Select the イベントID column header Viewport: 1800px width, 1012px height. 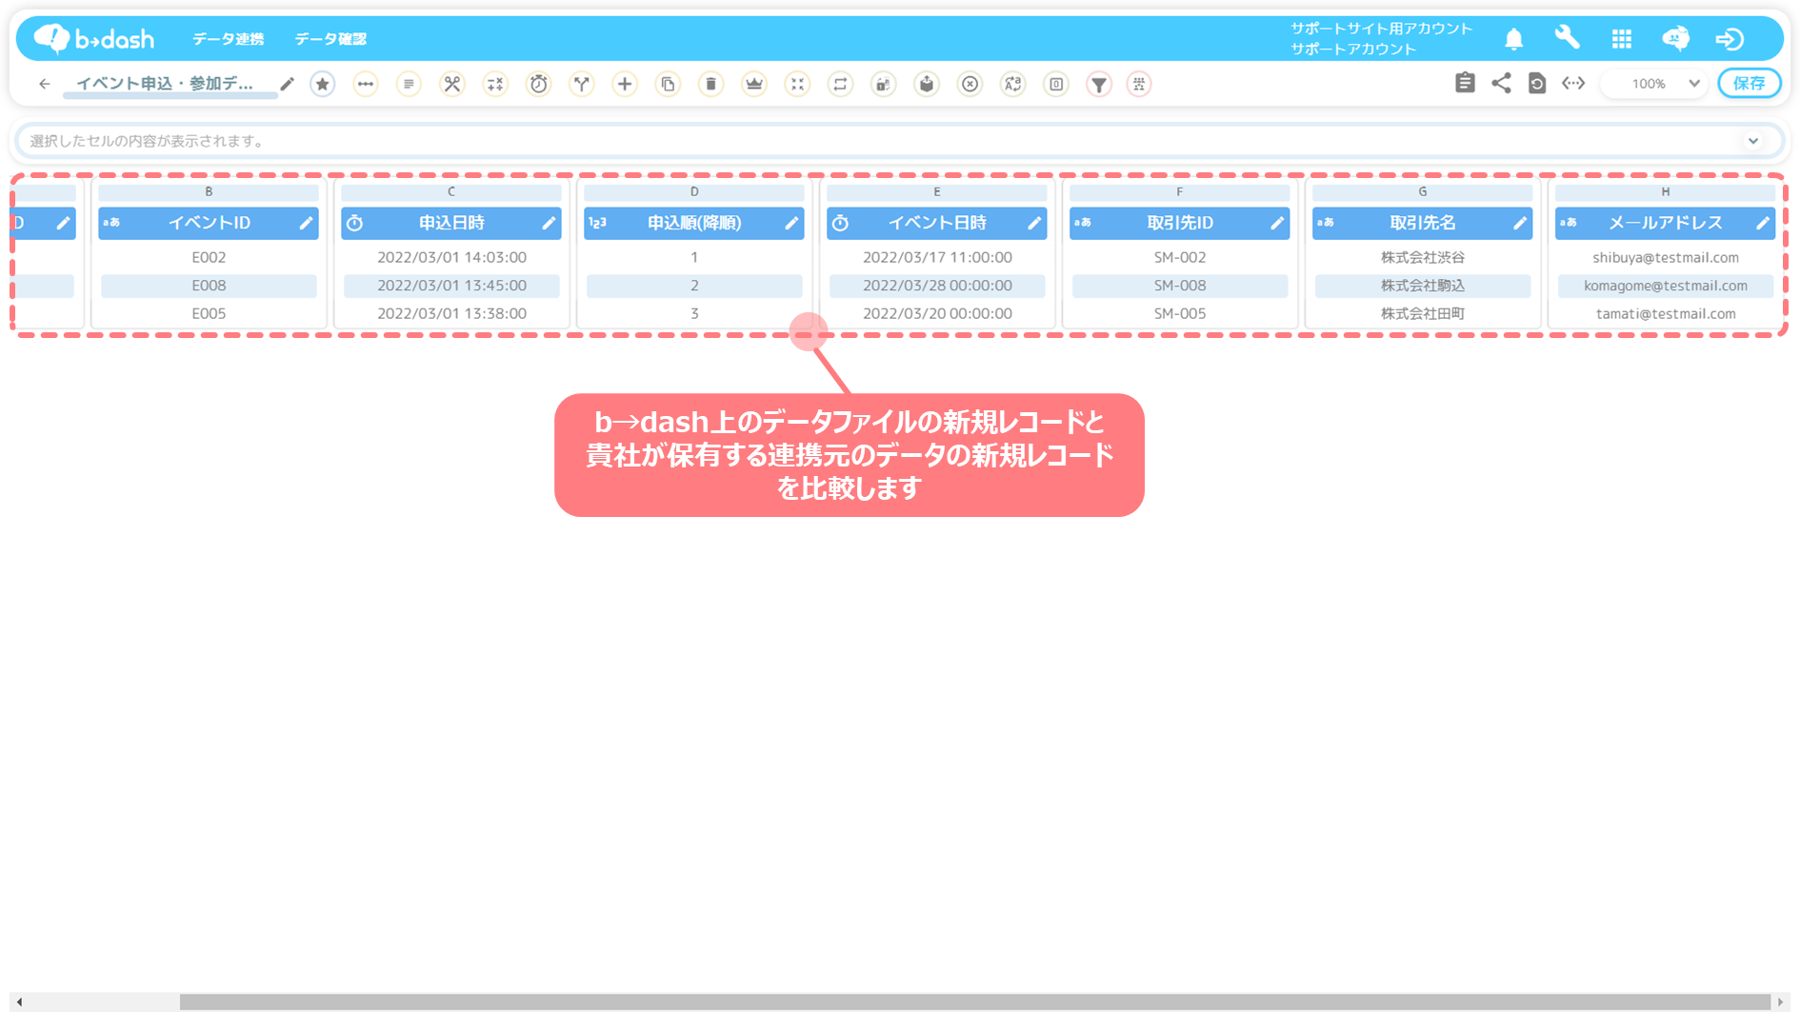209,223
